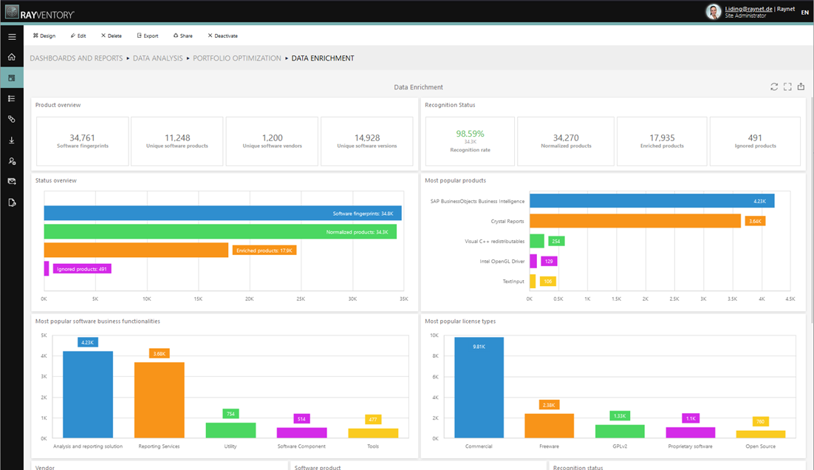Screen dimensions: 814x470
Task: Go to Home in the sidebar
Action: click(12, 57)
